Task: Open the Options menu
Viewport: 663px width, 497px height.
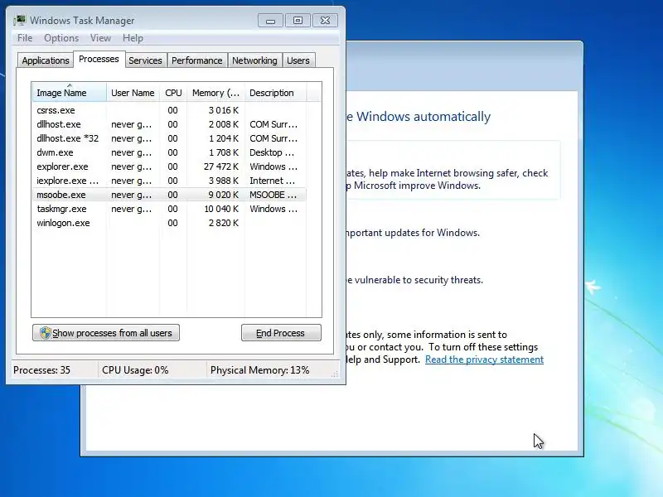Action: pos(61,38)
